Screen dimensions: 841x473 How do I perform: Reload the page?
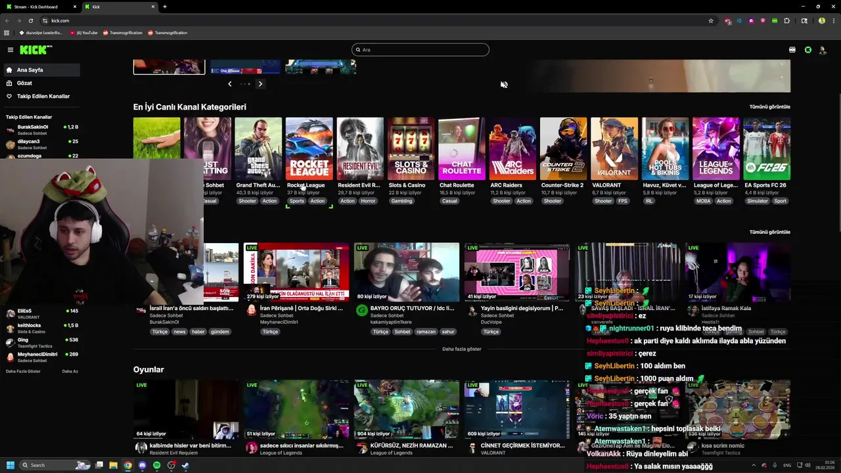tap(30, 20)
